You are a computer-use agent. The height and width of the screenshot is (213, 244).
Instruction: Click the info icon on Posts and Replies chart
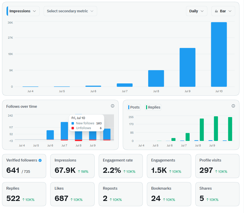pyautogui.click(x=233, y=106)
